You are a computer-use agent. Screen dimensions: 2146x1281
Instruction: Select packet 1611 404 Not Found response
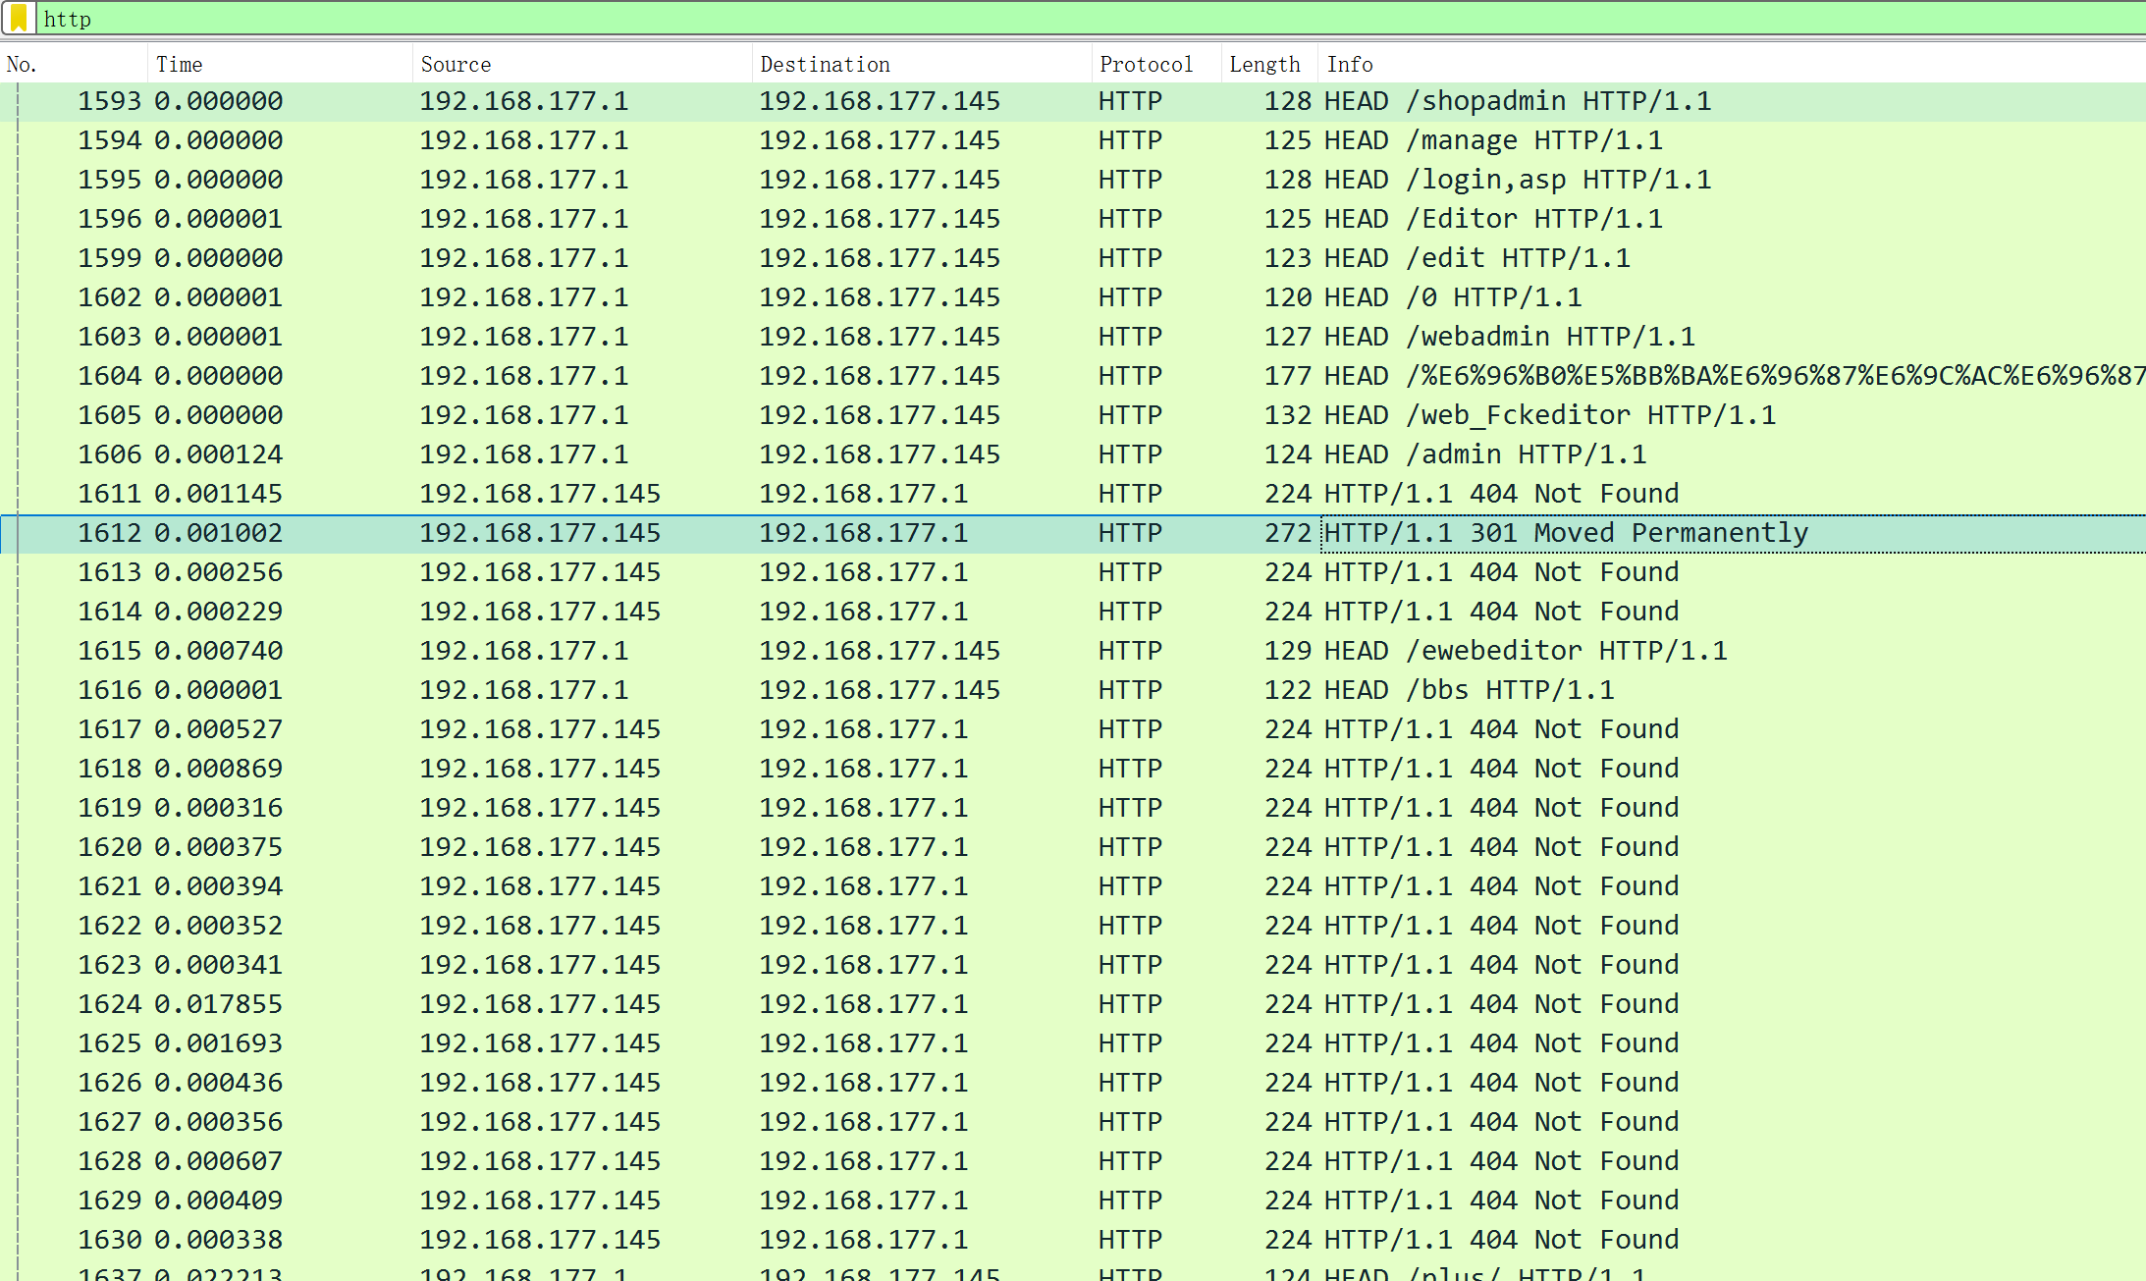(x=1501, y=494)
